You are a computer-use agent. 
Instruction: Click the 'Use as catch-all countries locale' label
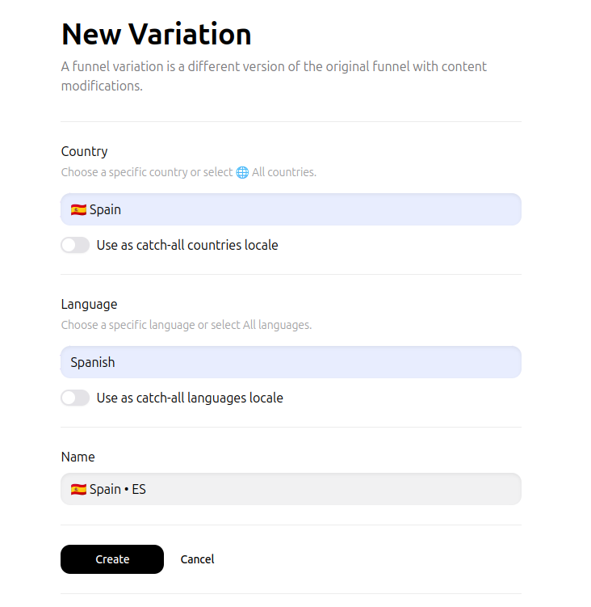coord(187,245)
